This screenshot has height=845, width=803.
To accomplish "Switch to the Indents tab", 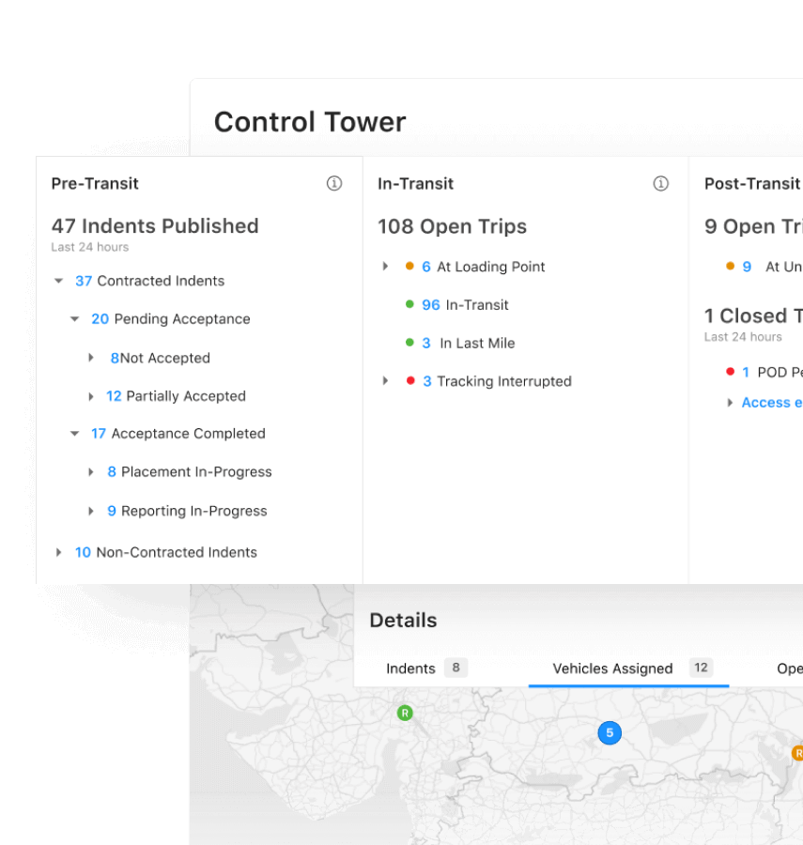I will point(411,668).
